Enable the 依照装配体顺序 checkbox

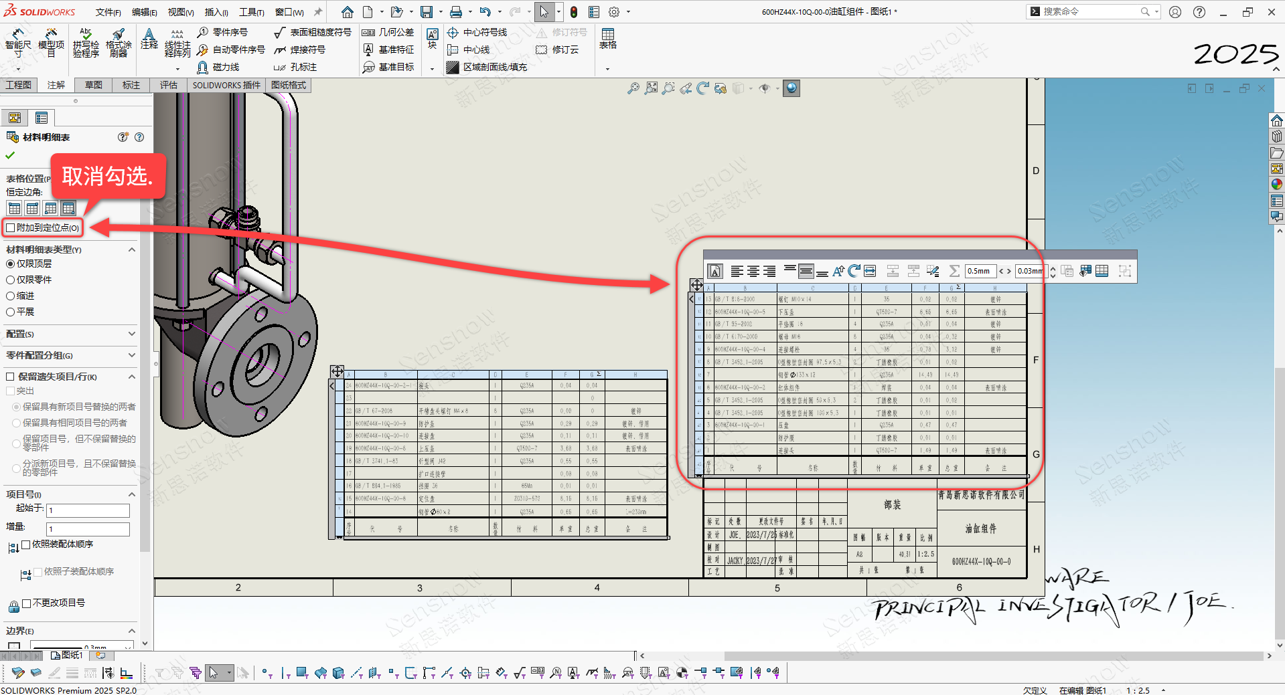pos(26,544)
